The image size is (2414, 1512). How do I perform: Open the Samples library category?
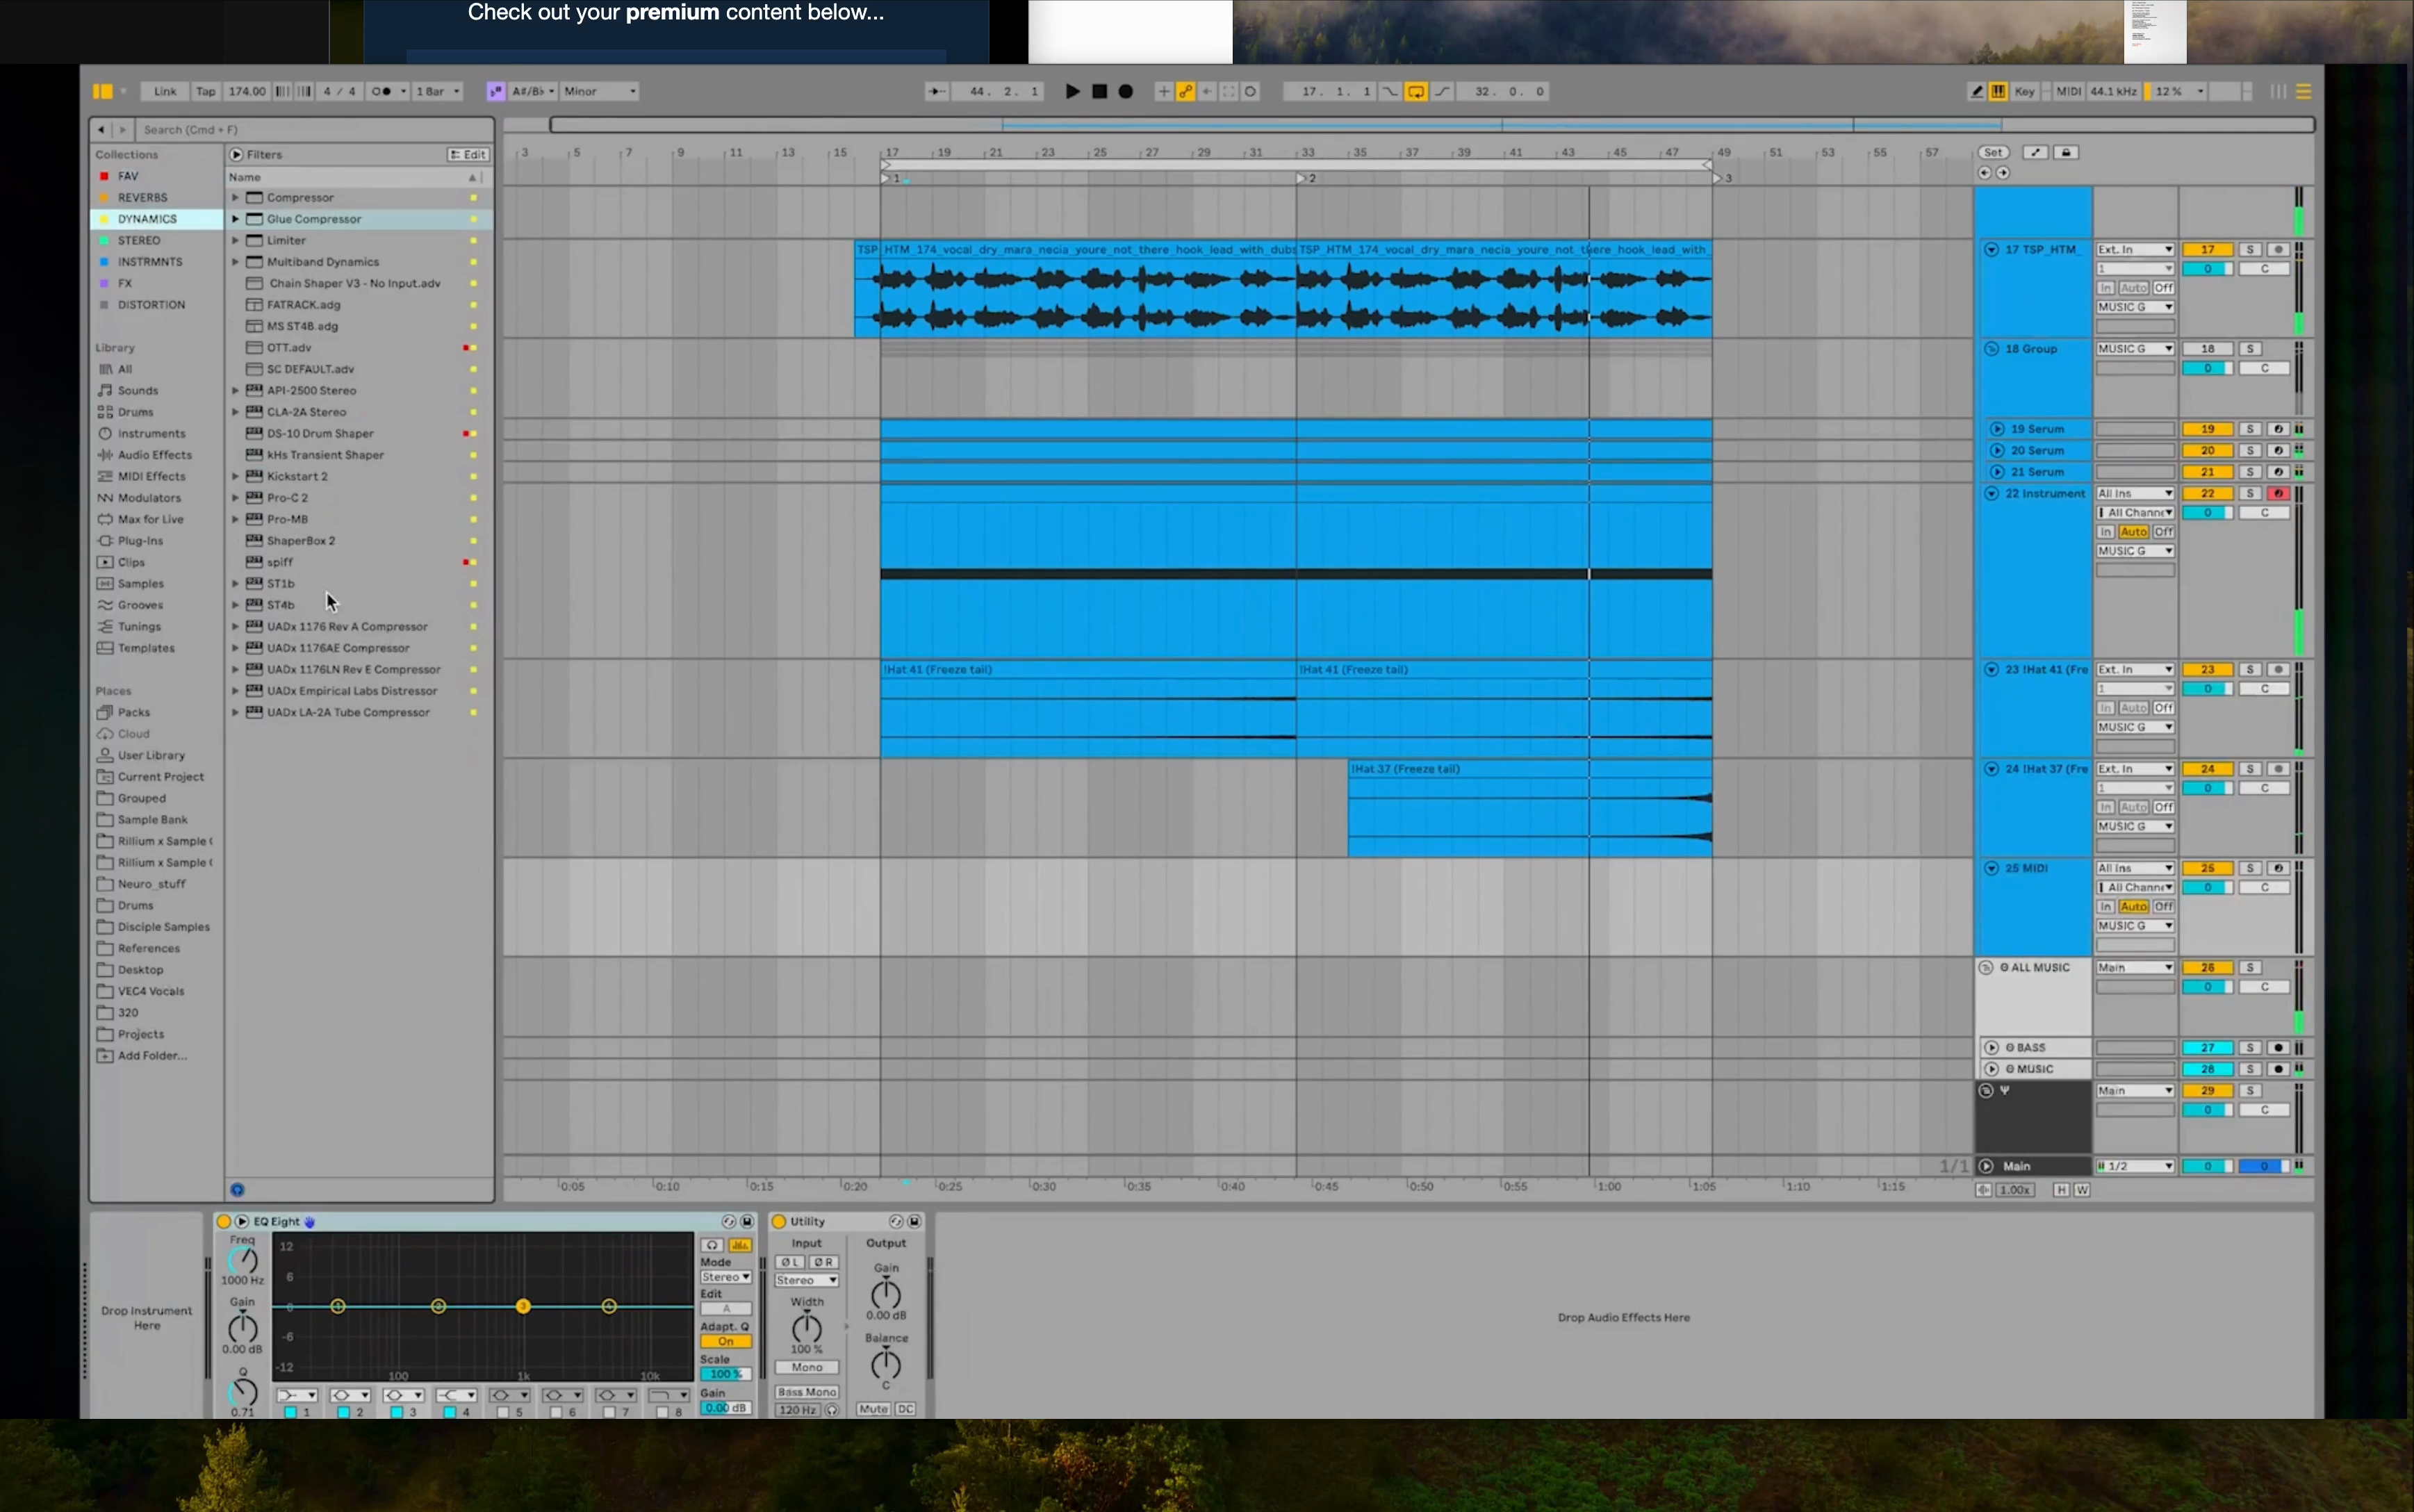click(x=140, y=584)
